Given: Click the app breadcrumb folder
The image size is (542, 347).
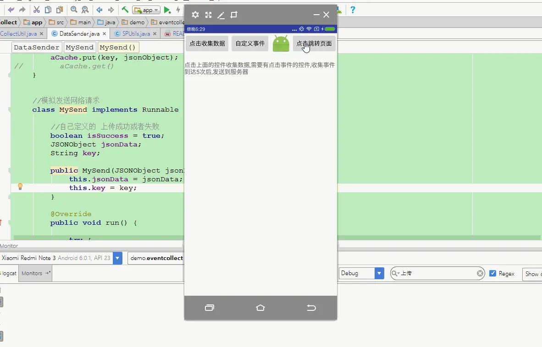Looking at the screenshot, I should pos(33,22).
